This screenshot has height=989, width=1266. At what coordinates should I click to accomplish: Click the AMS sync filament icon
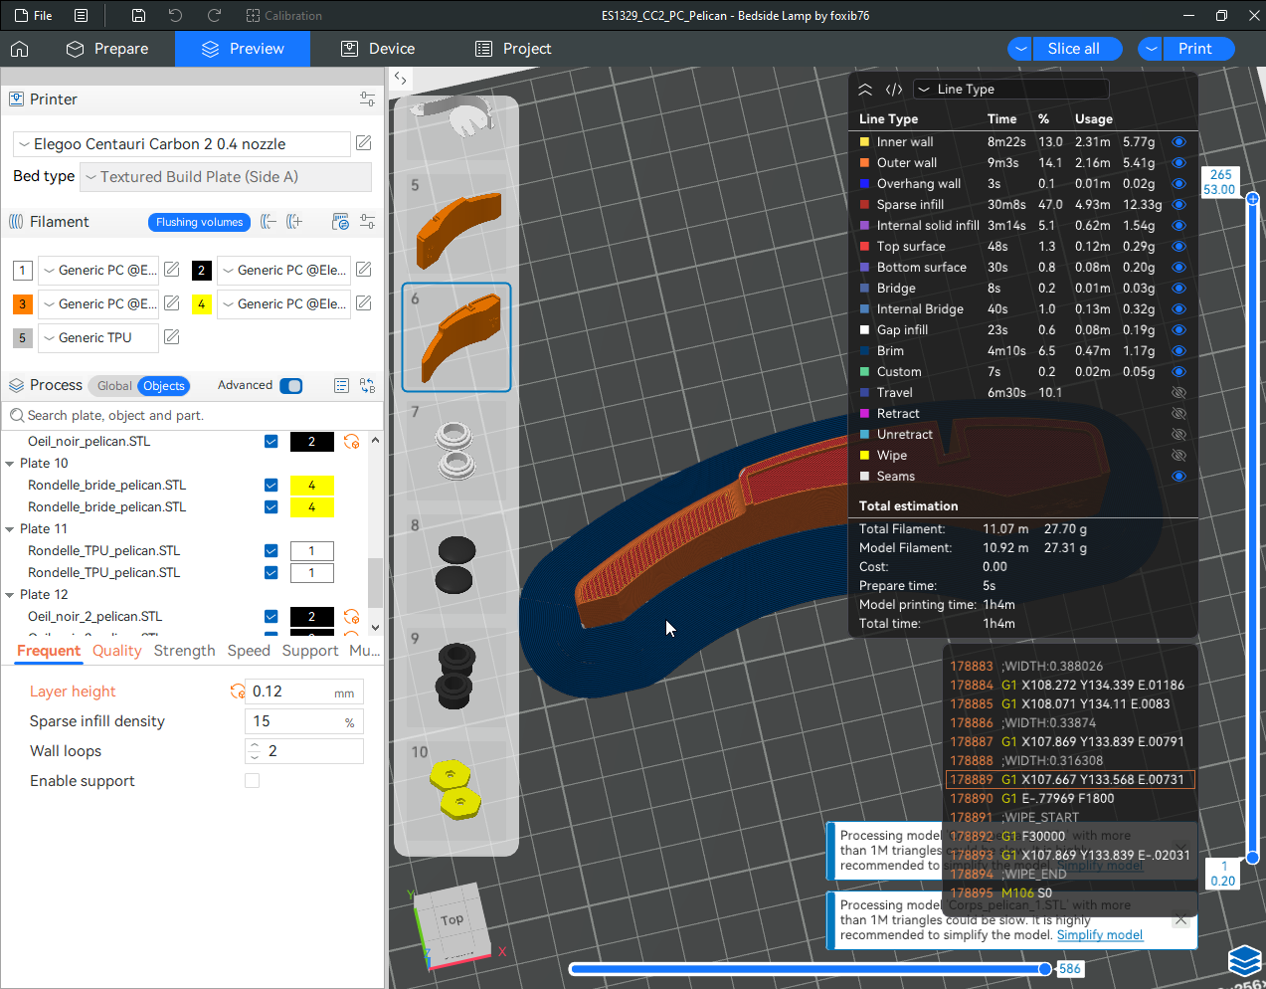pos(340,222)
